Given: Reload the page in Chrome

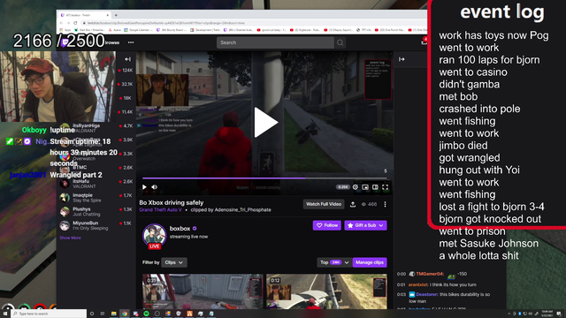Looking at the screenshot, I should tap(75, 23).
